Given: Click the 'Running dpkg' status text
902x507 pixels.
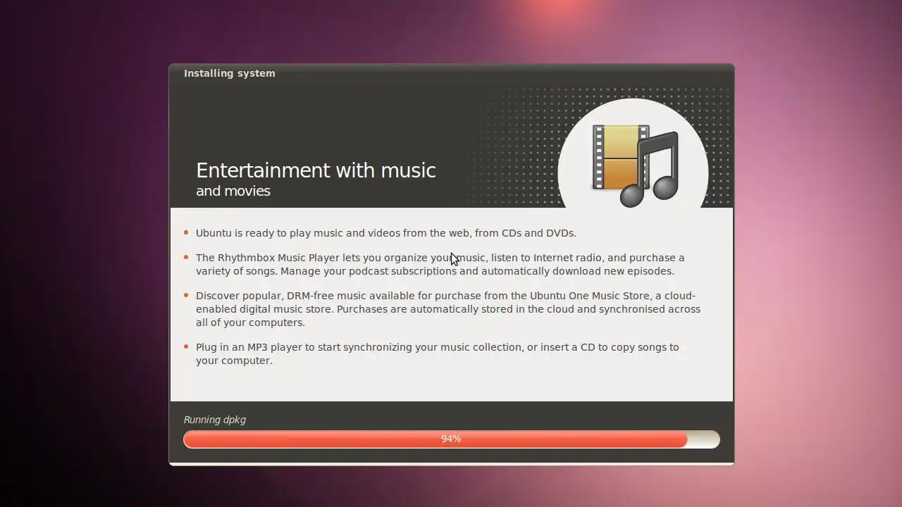Looking at the screenshot, I should (215, 420).
